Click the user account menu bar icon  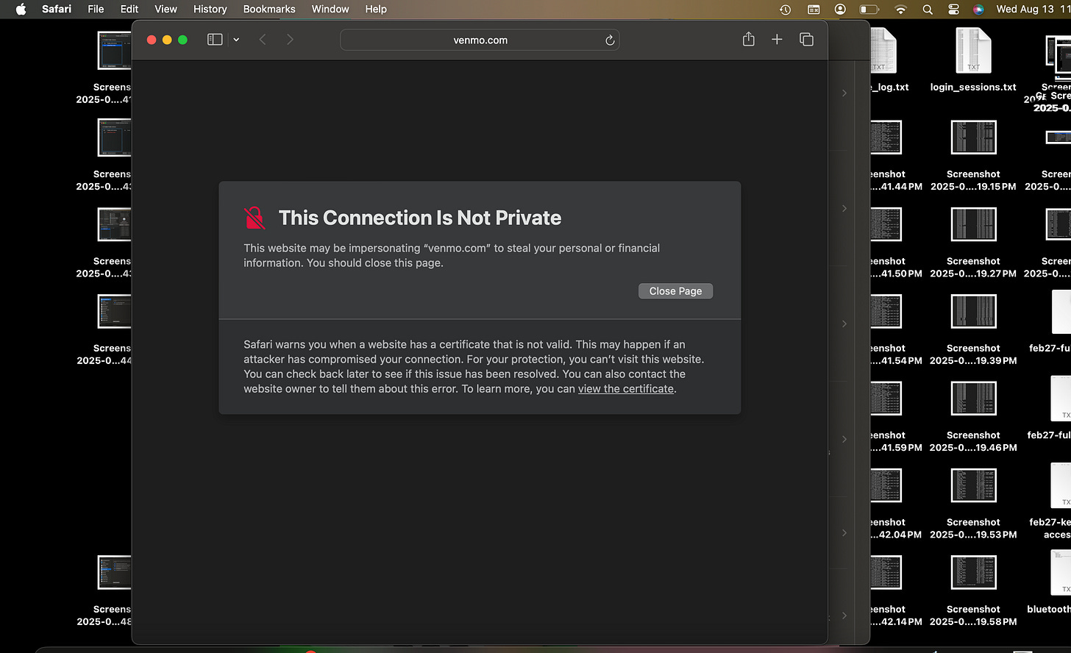pyautogui.click(x=840, y=10)
